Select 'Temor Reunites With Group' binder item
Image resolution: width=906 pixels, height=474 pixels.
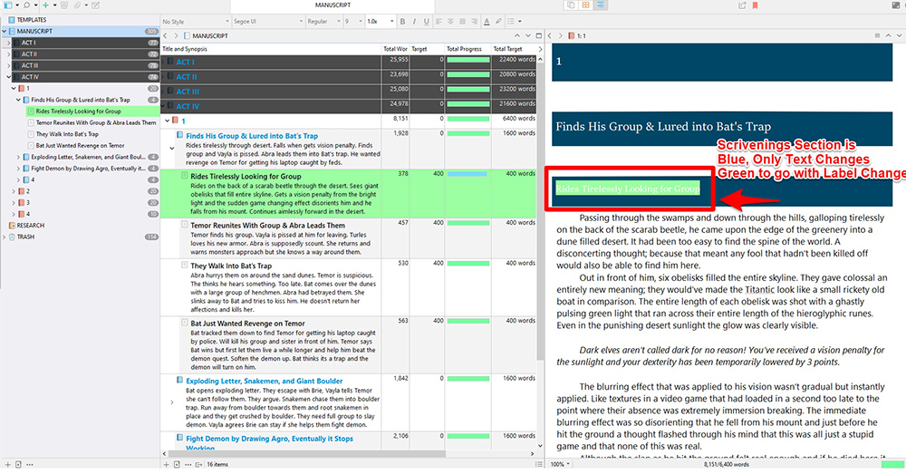pyautogui.click(x=96, y=122)
